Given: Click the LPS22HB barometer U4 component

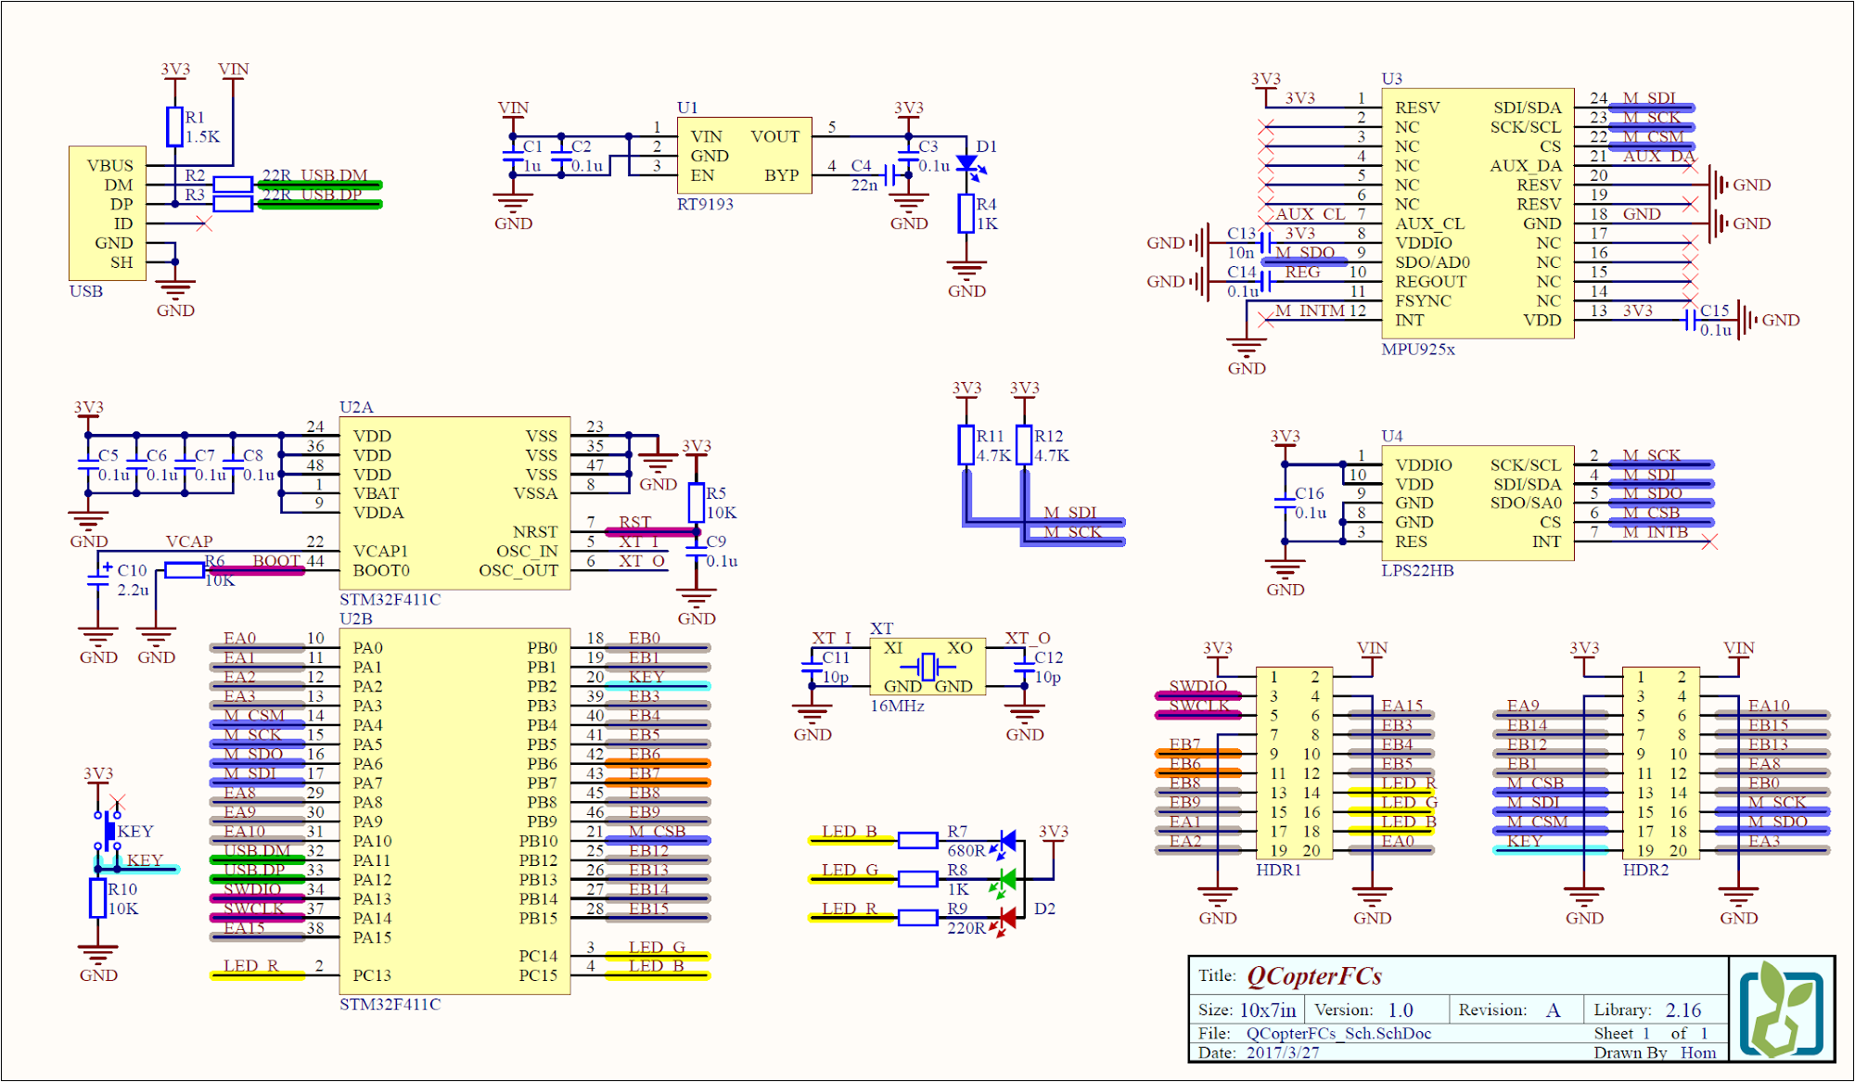Looking at the screenshot, I should (x=1477, y=503).
